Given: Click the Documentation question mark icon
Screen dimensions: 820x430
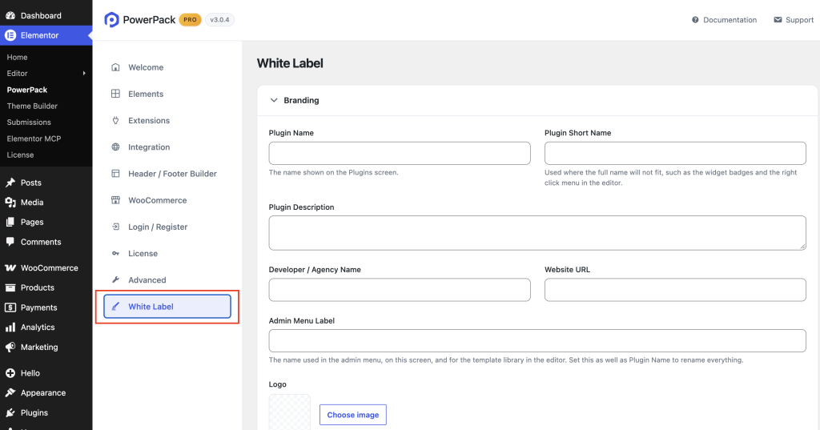Looking at the screenshot, I should tap(695, 20).
